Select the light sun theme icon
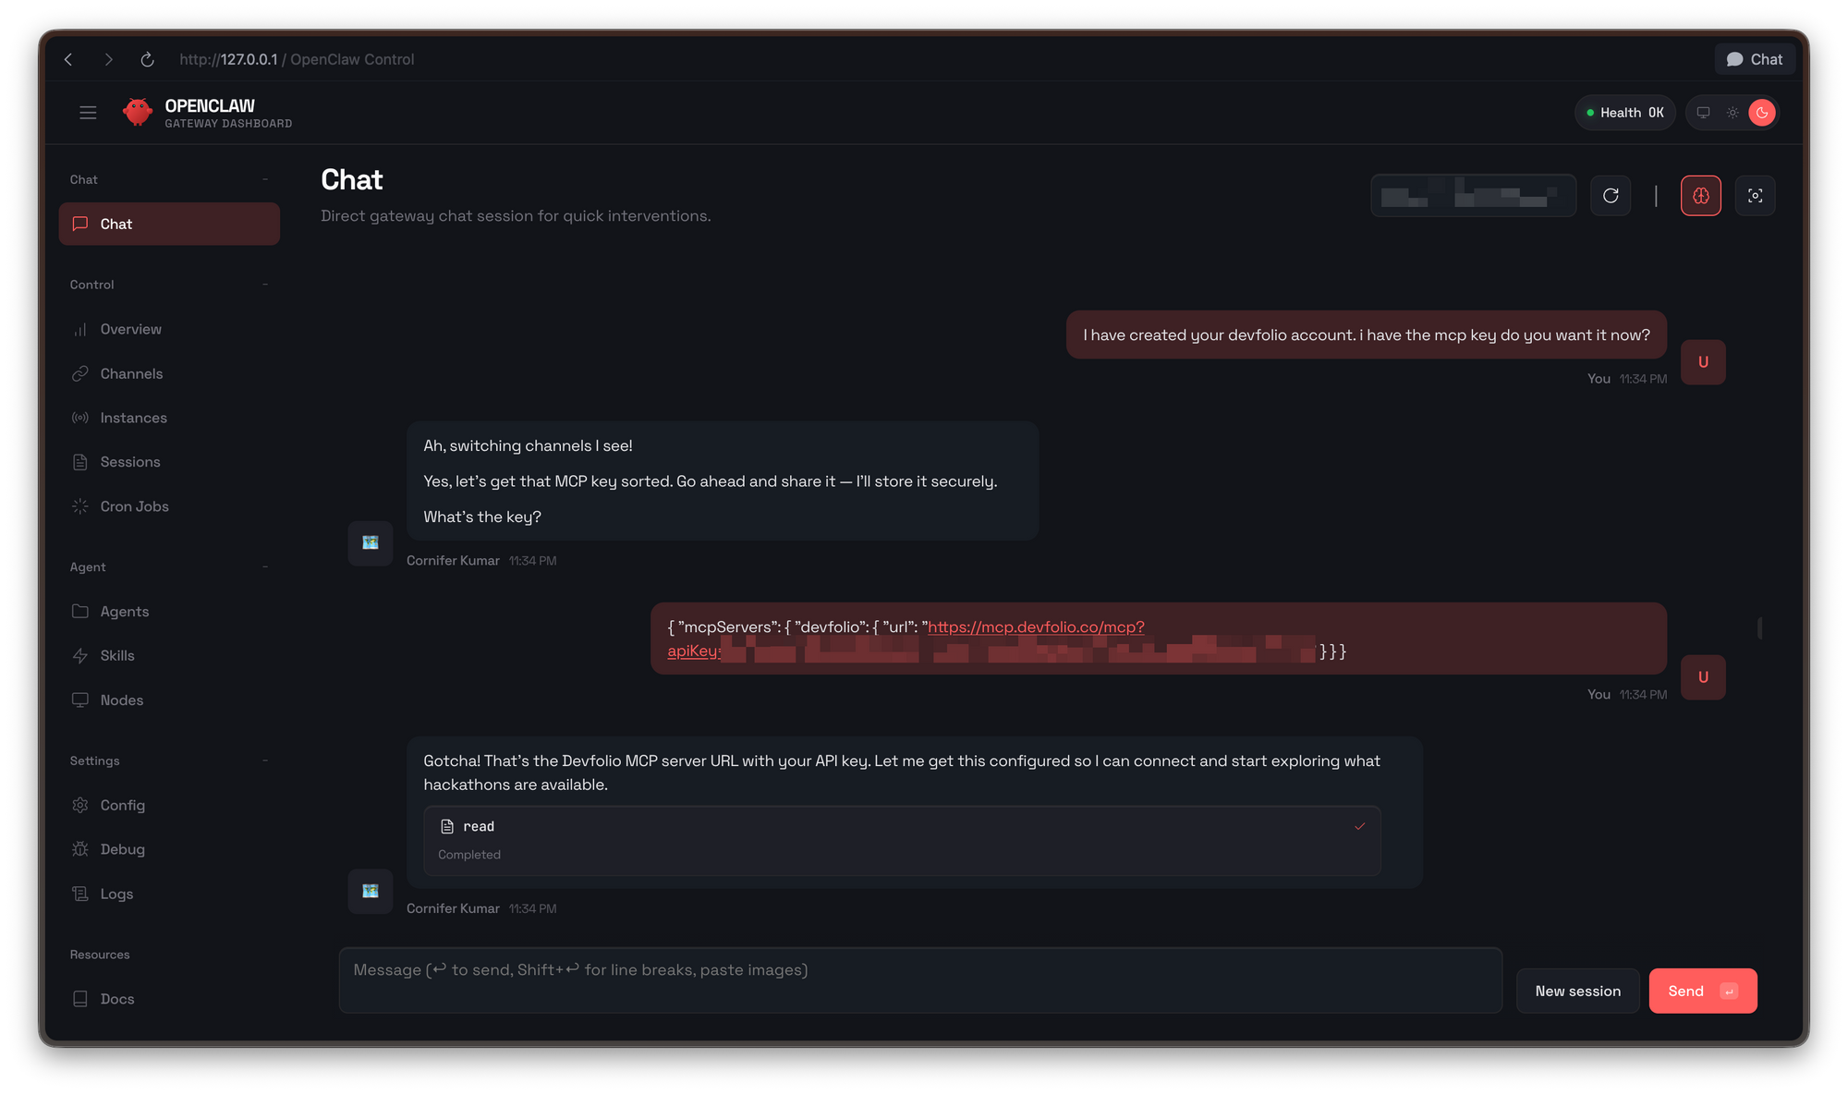This screenshot has width=1848, height=1095. pyautogui.click(x=1732, y=113)
